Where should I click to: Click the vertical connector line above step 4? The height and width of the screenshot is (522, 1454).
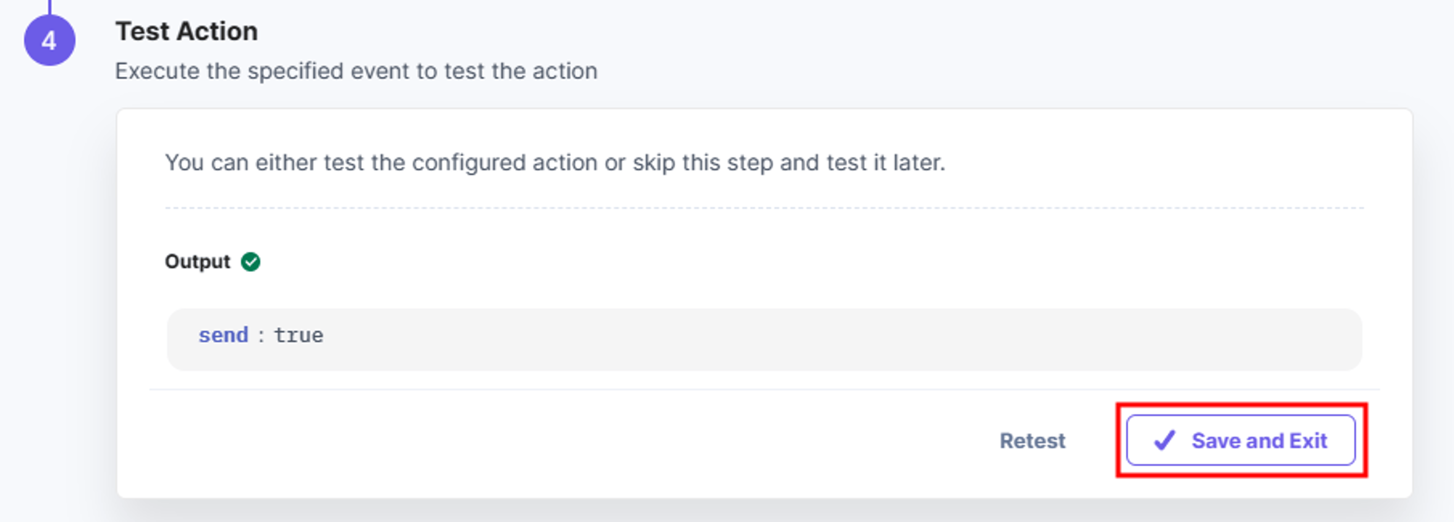coord(50,7)
